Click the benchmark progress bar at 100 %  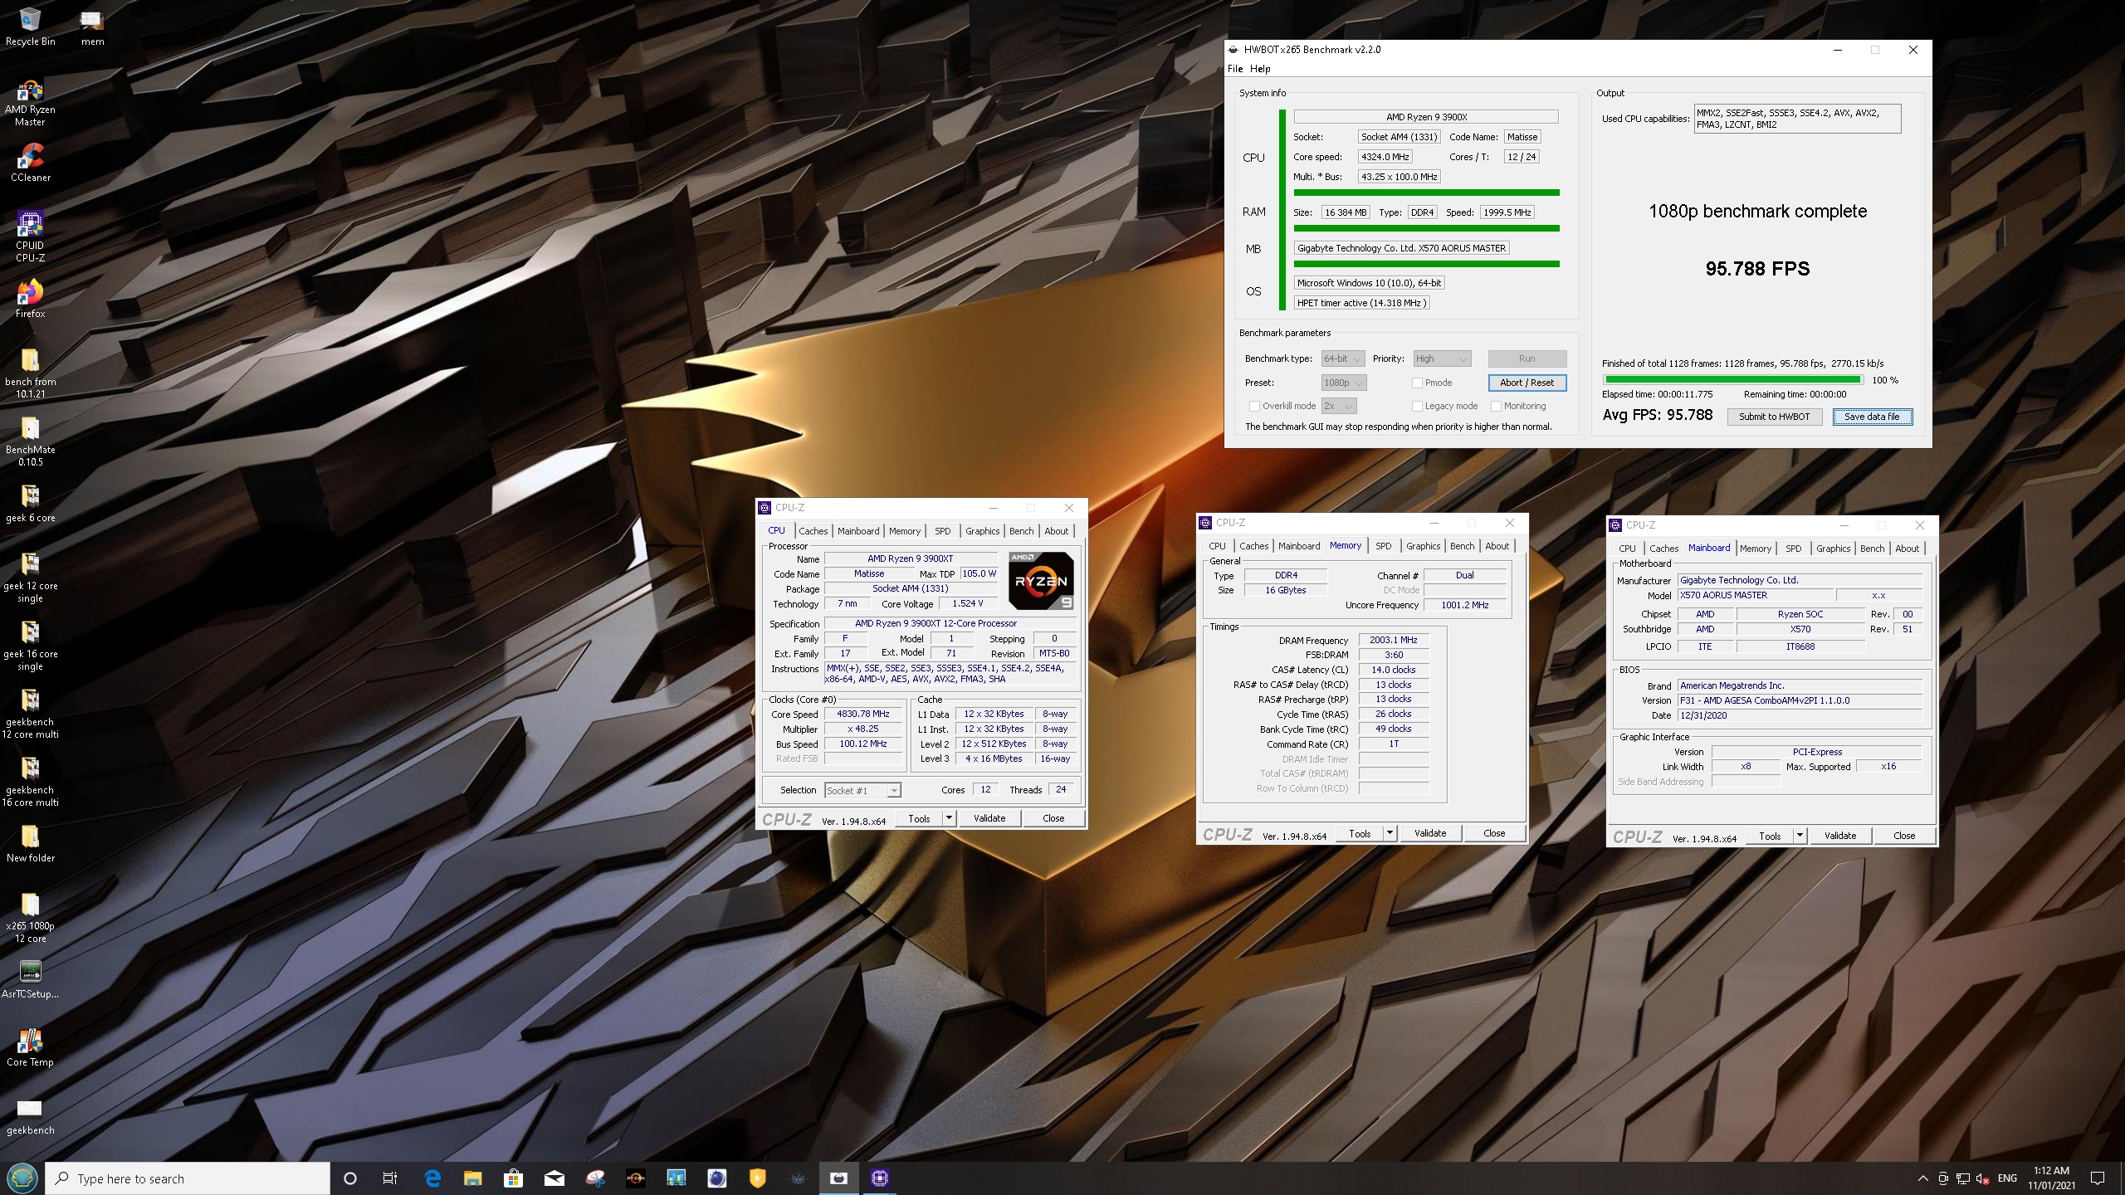[1732, 380]
